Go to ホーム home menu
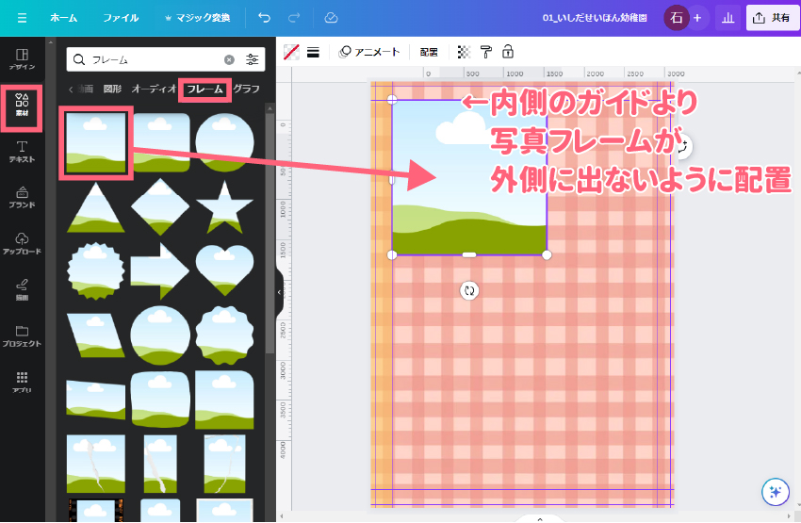 coord(64,18)
